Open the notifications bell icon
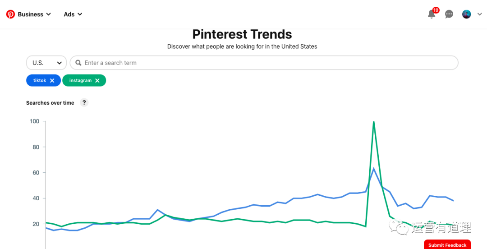 pyautogui.click(x=432, y=14)
